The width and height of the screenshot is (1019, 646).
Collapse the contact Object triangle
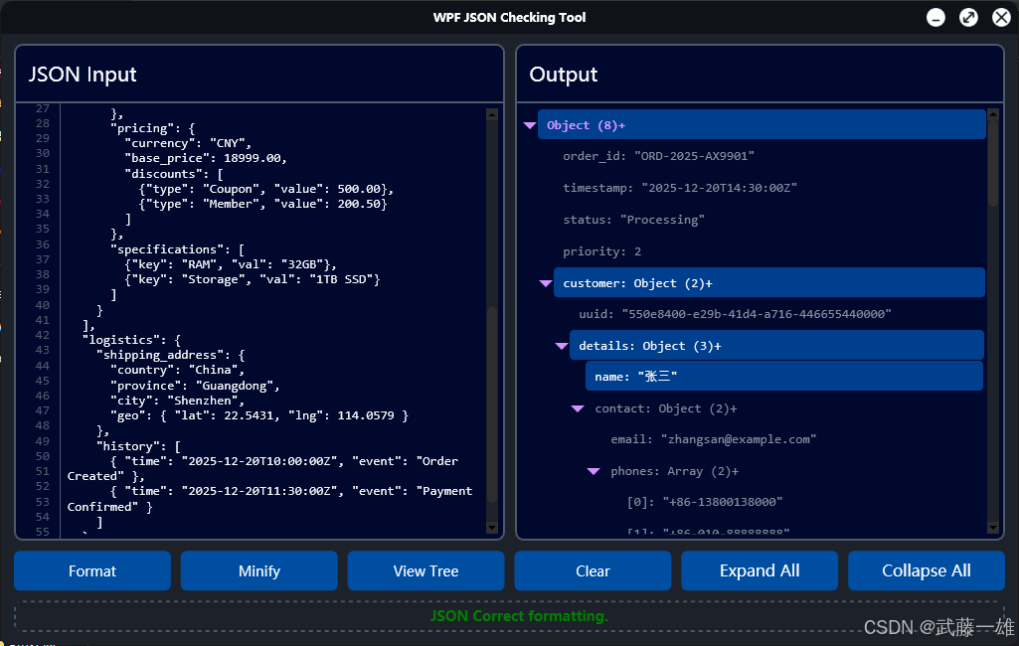tap(578, 408)
